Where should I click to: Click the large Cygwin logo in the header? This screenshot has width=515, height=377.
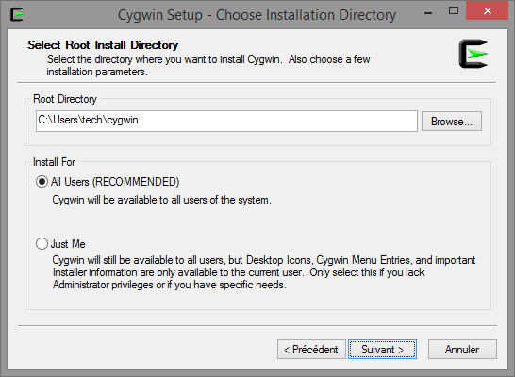[x=473, y=54]
